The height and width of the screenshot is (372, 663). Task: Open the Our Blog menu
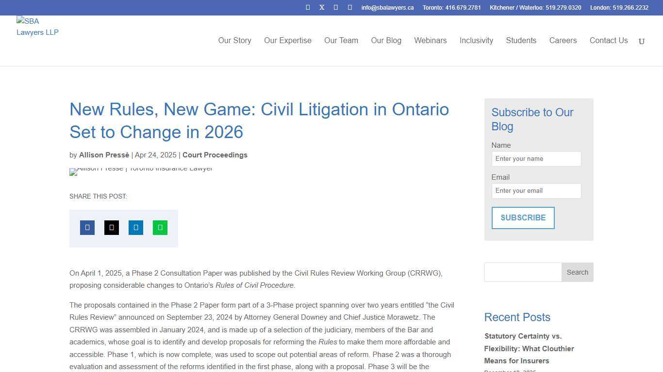coord(386,41)
